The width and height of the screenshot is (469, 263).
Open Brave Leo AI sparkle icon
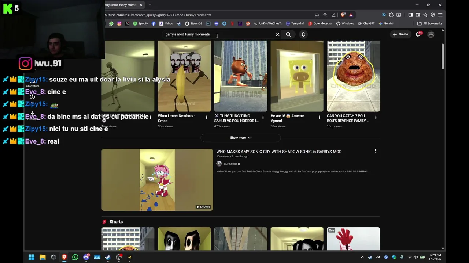coord(425,15)
